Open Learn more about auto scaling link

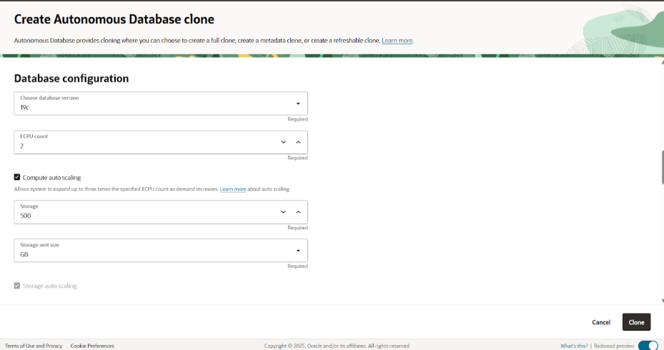(232, 189)
